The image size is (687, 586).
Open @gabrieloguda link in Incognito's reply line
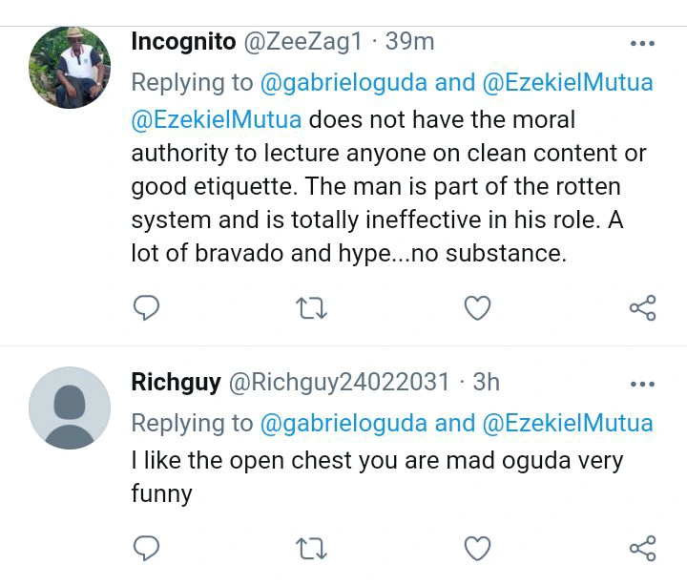coord(343,82)
